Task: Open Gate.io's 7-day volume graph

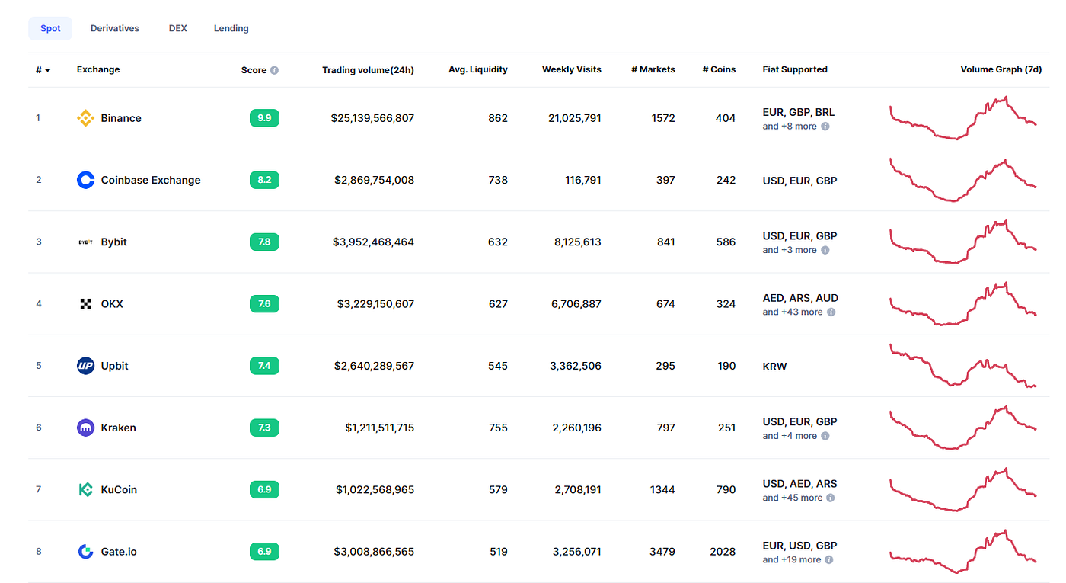Action: pyautogui.click(x=963, y=551)
